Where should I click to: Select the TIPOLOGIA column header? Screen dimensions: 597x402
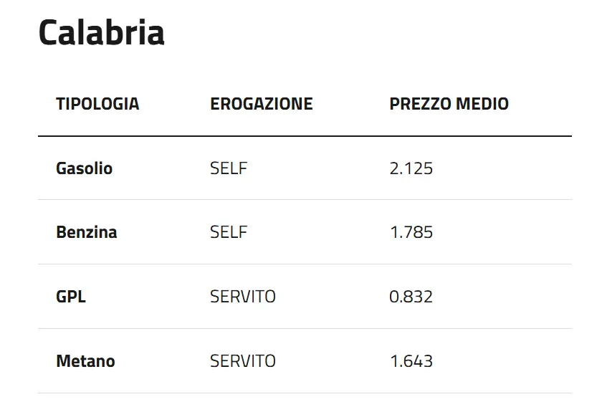click(x=97, y=104)
